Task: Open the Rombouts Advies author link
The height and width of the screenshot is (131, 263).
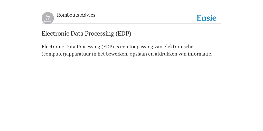Action: coord(76,15)
